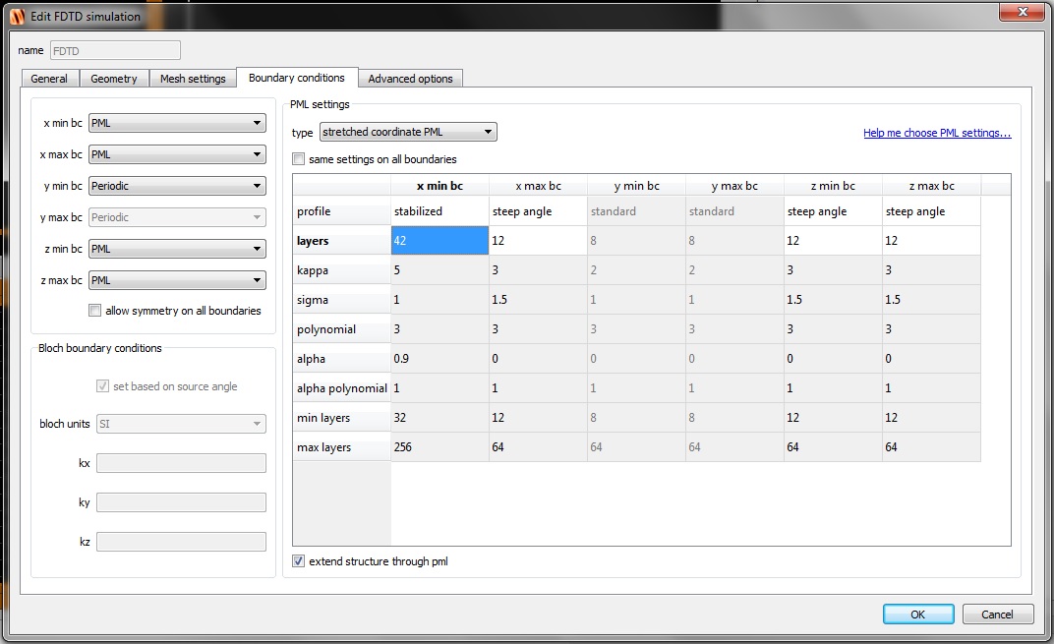Screen dimensions: 1054x644
Task: Click the max layers cell for x max bc
Action: click(538, 447)
